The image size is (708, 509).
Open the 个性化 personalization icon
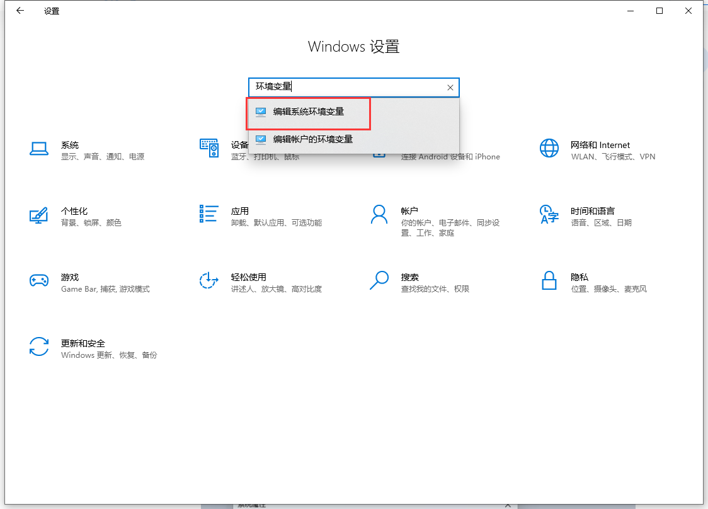(x=39, y=215)
